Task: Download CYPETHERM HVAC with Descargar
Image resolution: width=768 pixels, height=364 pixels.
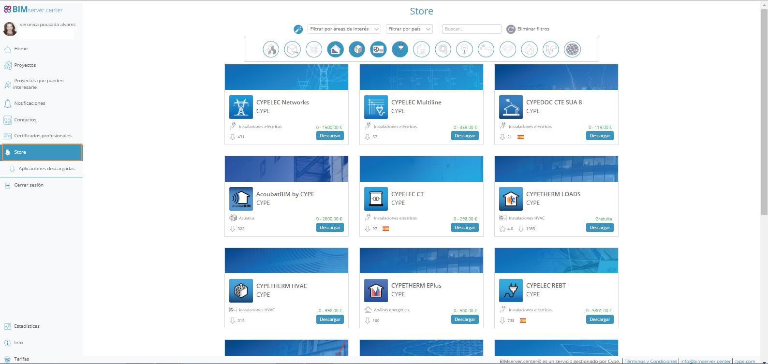Action: pyautogui.click(x=330, y=320)
